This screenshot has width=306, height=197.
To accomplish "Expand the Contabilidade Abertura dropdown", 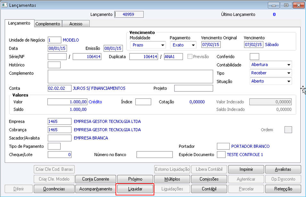I will pyautogui.click(x=271, y=65).
